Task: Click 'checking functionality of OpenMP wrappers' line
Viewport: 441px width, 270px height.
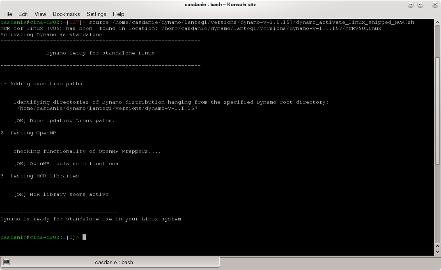Action: coord(87,151)
